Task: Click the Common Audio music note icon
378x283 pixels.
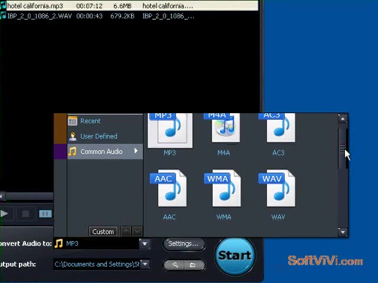Action: click(x=72, y=152)
